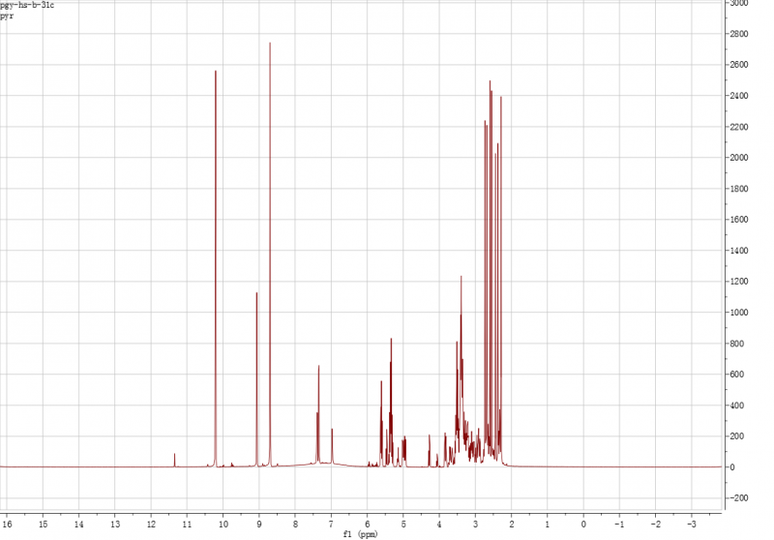This screenshot has width=774, height=540.
Task: Select the peak near 7.35 ppm
Action: click(x=318, y=414)
